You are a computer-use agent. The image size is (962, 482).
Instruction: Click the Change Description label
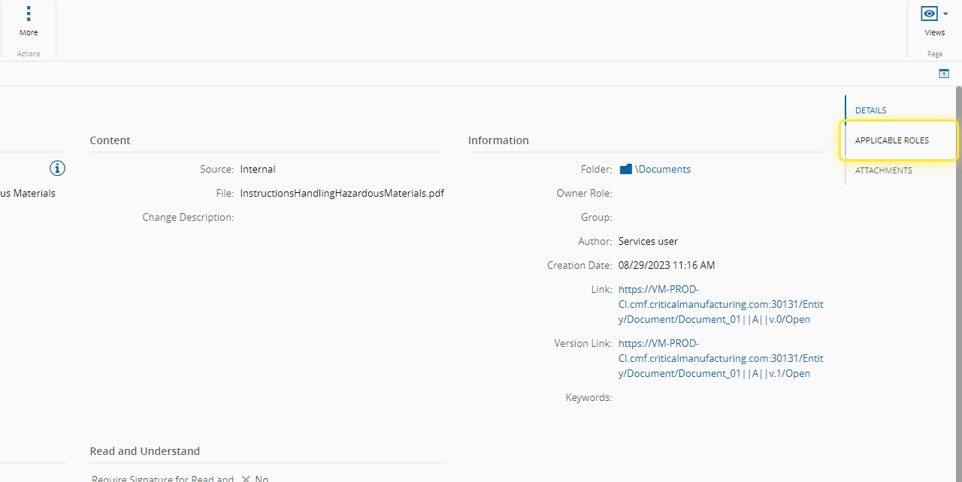pyautogui.click(x=188, y=217)
